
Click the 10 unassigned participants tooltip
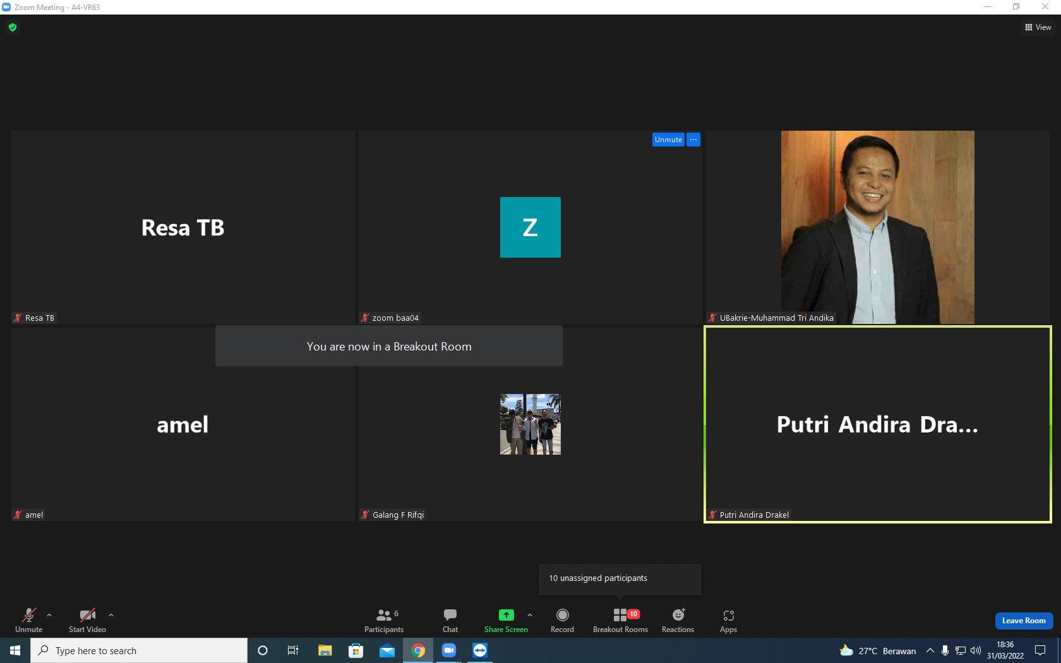620,578
